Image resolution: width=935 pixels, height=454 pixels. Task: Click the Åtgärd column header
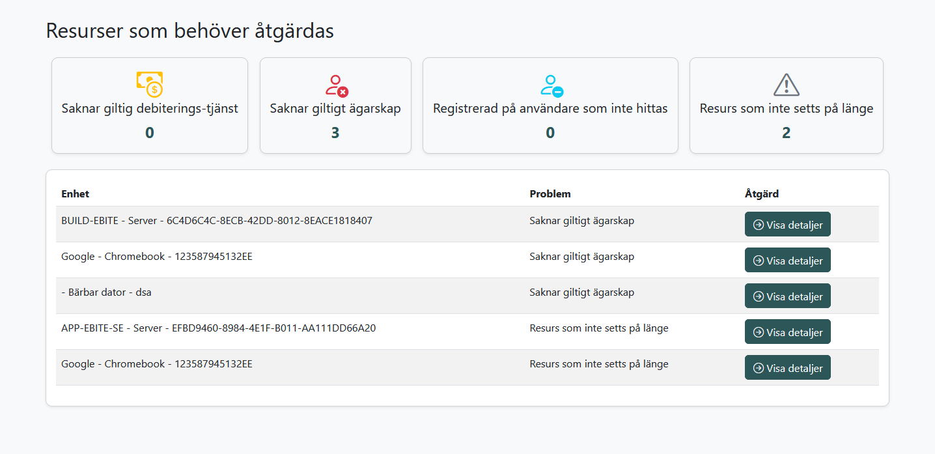762,194
